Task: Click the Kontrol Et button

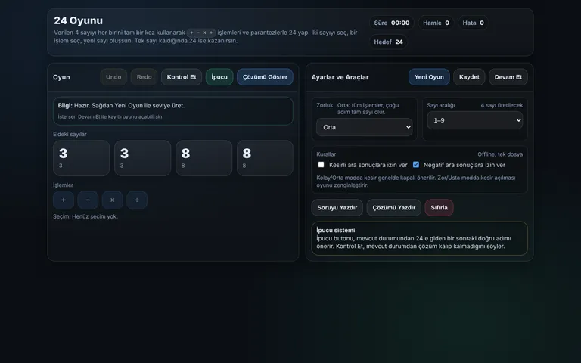Action: (182, 77)
